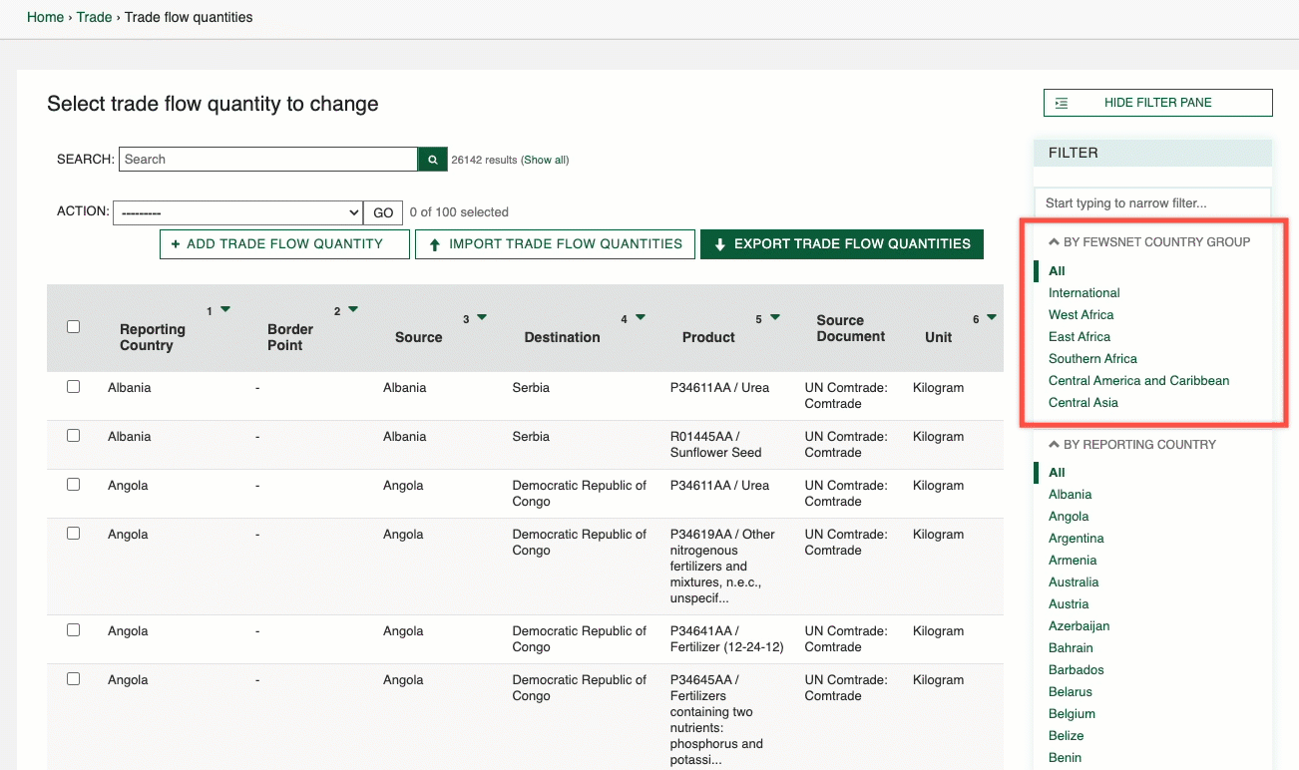This screenshot has height=770, width=1299.
Task: Go to Home in breadcrumb
Action: [x=45, y=17]
